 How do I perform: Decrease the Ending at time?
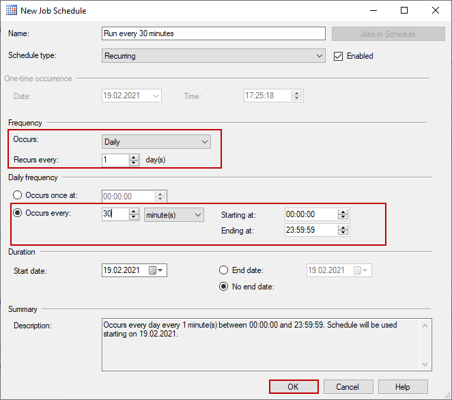click(x=343, y=233)
